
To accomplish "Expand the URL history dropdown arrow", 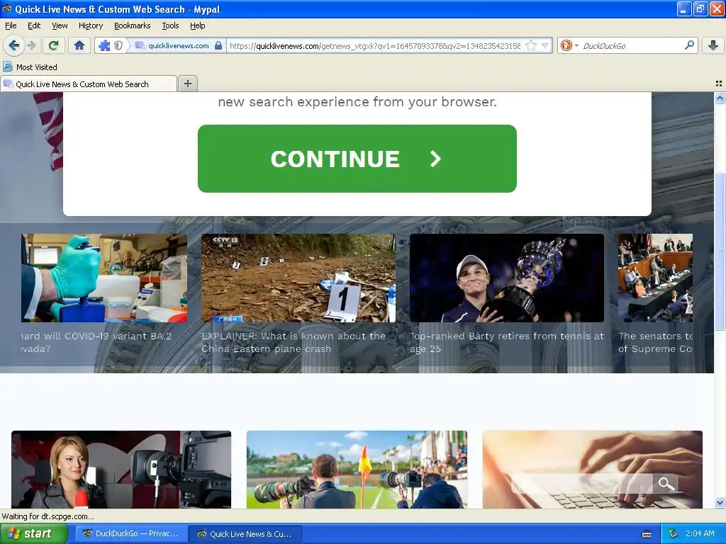I will pos(545,45).
